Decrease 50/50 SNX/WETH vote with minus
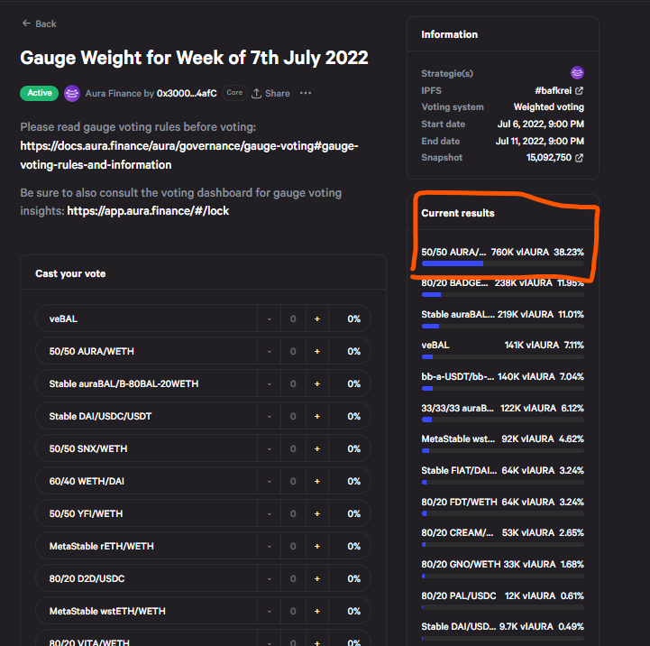650x646 pixels. 269,449
